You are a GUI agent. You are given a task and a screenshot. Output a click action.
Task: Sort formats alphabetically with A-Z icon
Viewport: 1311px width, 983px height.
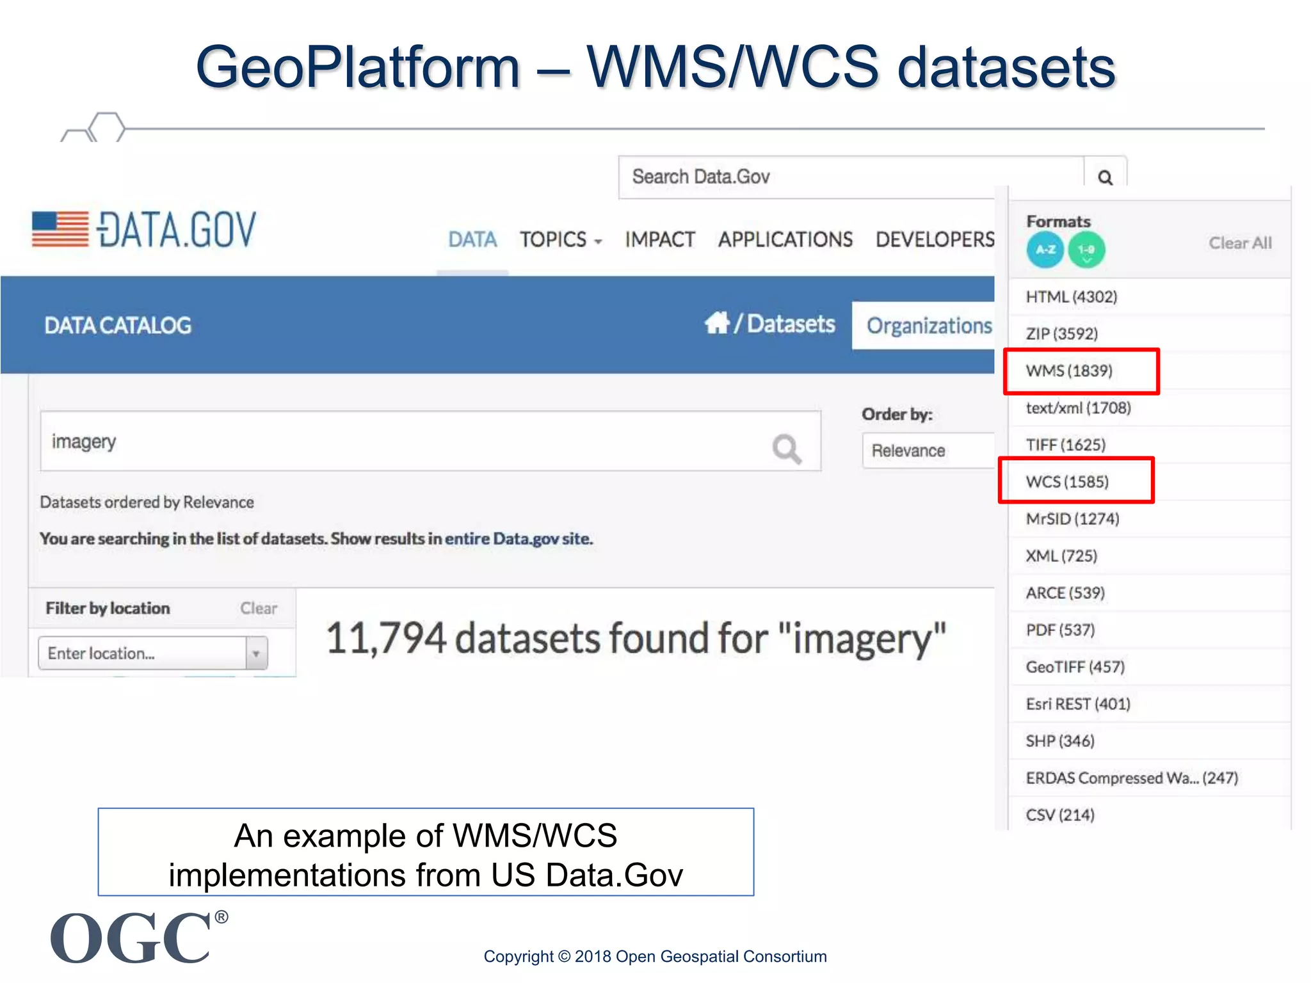pos(1045,250)
